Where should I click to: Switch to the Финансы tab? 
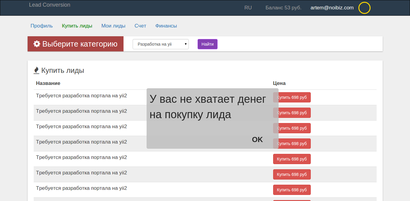[166, 26]
